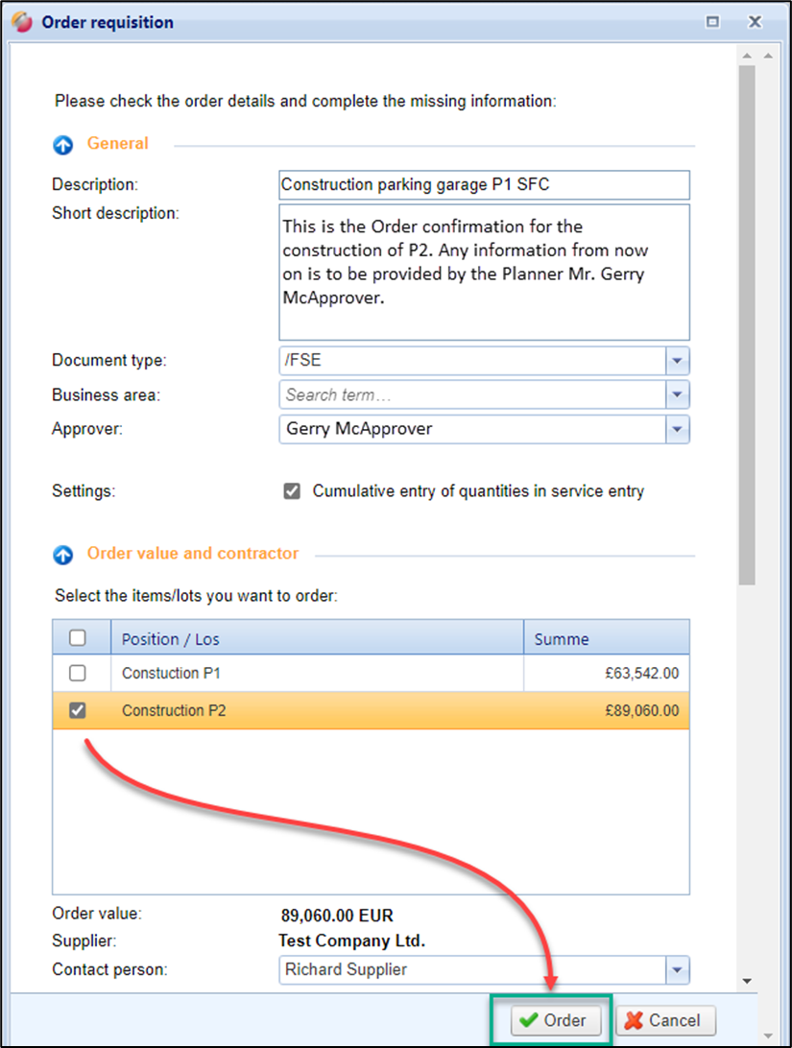
Task: Open the Approver dropdown list
Action: [678, 429]
